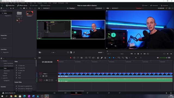This screenshot has height=98, width=174.
Task: Click the Insert Clip icon
Action: (x=86, y=58)
